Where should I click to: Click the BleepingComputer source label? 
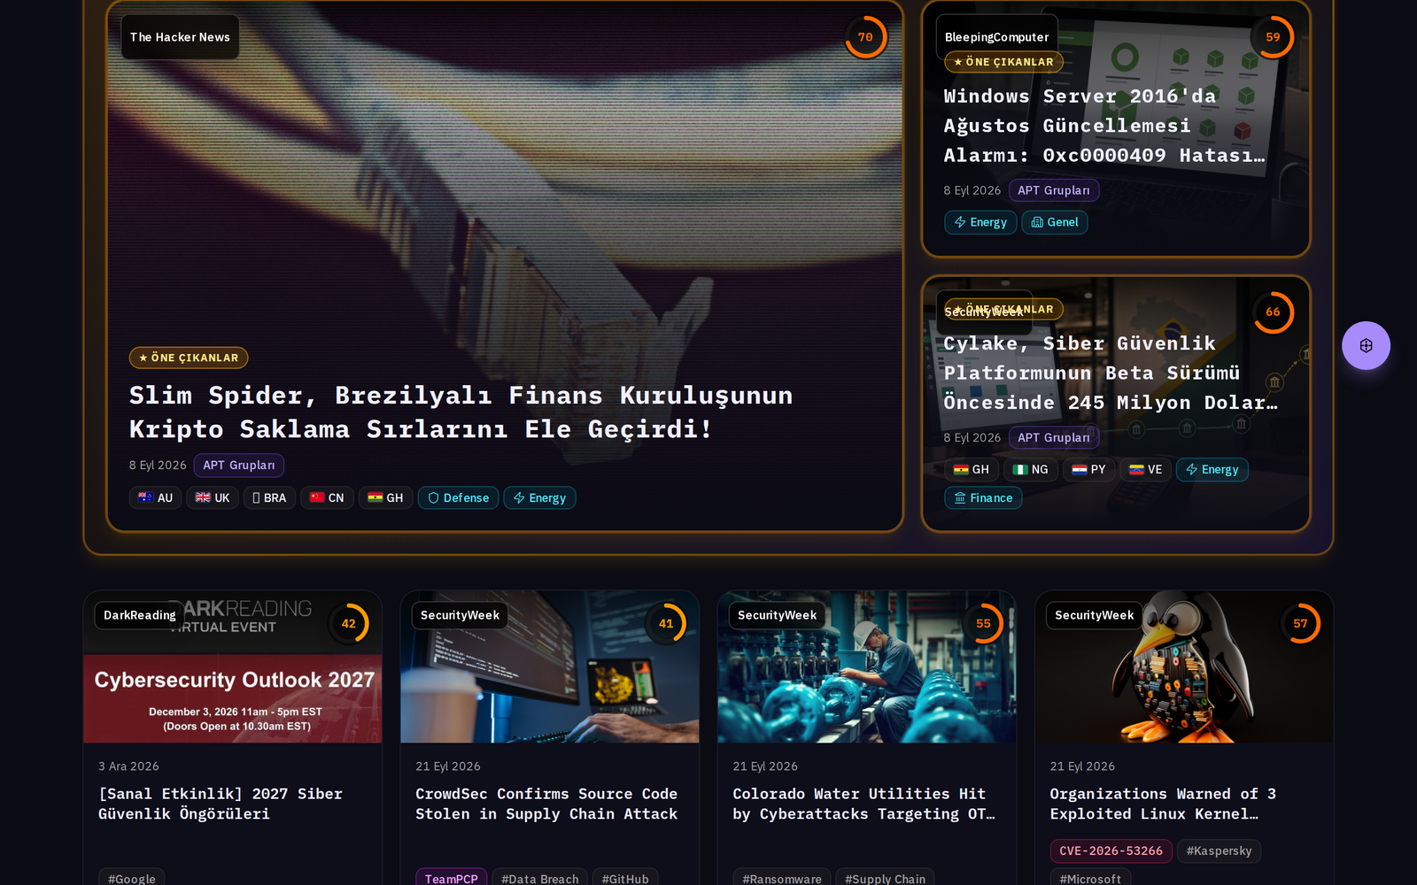click(x=996, y=37)
